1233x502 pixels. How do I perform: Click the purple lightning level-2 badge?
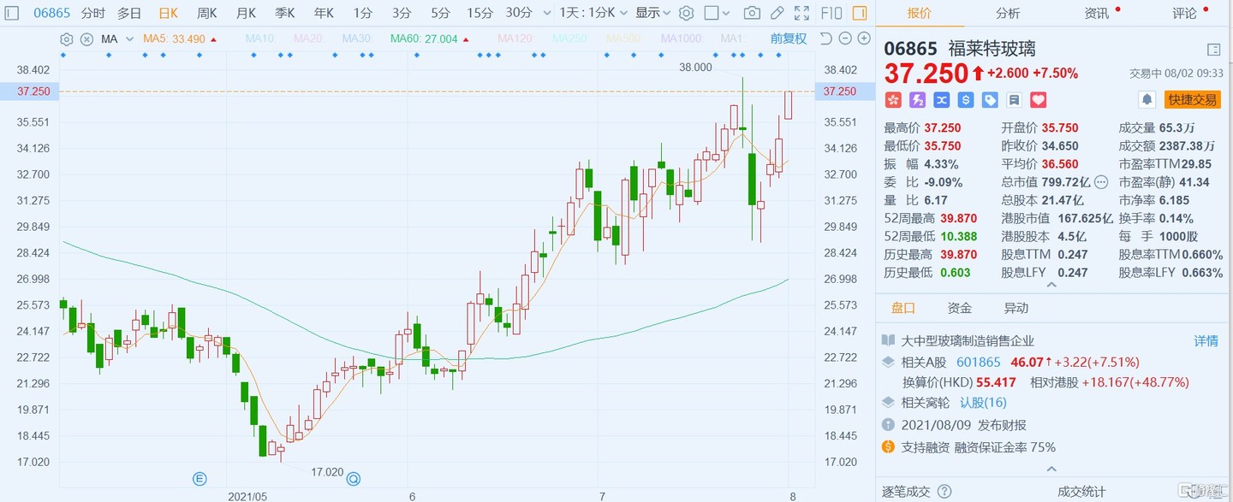click(917, 100)
